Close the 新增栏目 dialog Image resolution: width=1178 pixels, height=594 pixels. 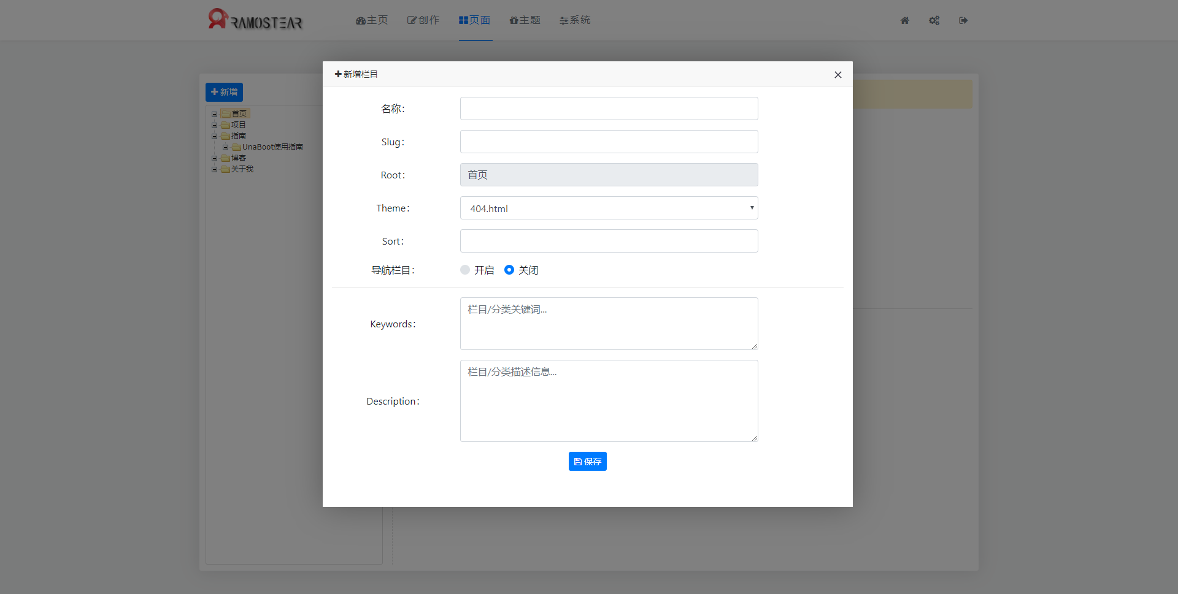tap(838, 75)
